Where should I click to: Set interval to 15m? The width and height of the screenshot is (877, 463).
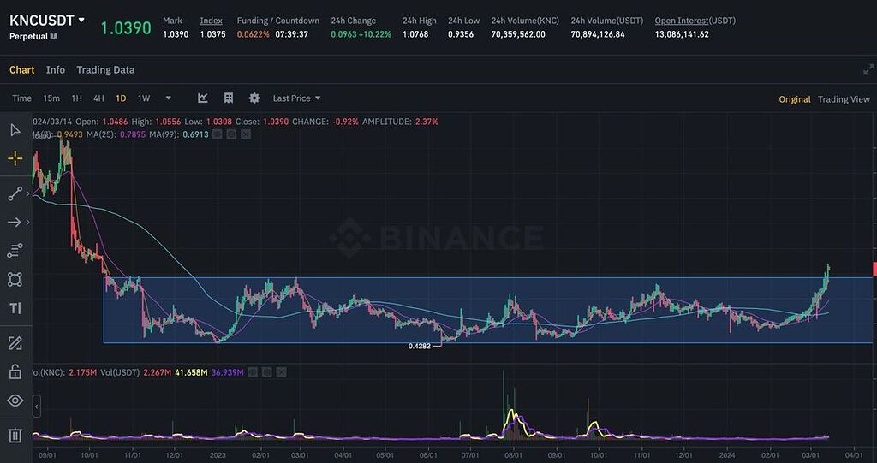coord(51,98)
